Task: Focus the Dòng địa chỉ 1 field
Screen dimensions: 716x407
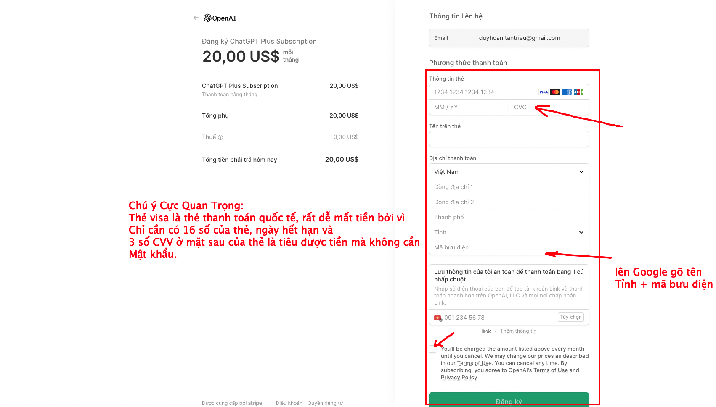Action: tap(509, 187)
